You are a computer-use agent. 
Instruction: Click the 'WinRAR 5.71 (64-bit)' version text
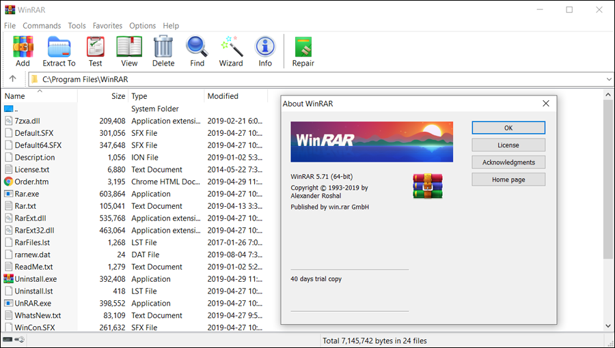tap(322, 177)
